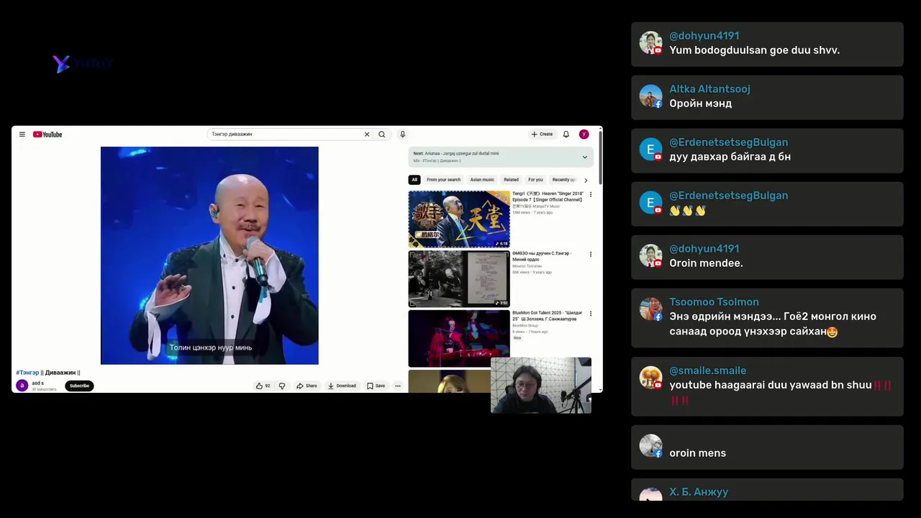Select the comment 'oroin mens'
The image size is (921, 518).
point(698,453)
